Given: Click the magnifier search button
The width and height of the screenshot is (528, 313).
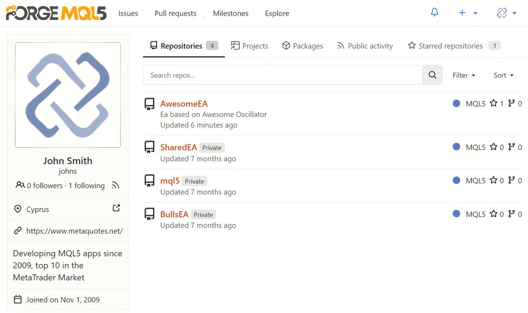Looking at the screenshot, I should pos(433,75).
